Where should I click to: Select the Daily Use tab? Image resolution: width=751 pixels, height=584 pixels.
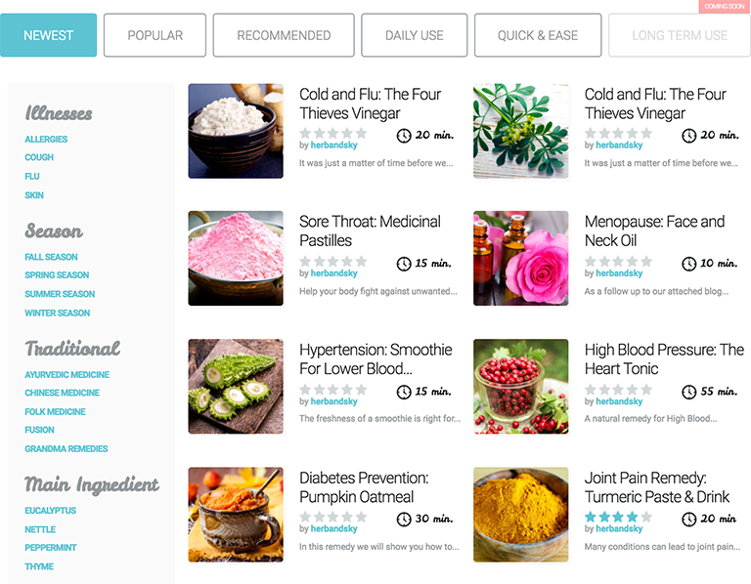tap(415, 35)
